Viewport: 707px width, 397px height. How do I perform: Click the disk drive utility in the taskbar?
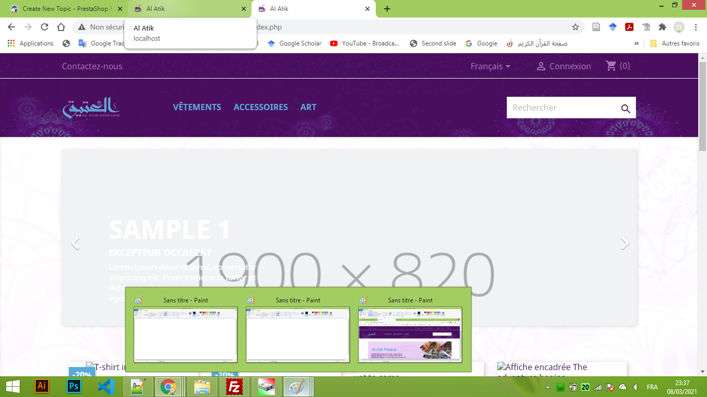(267, 387)
